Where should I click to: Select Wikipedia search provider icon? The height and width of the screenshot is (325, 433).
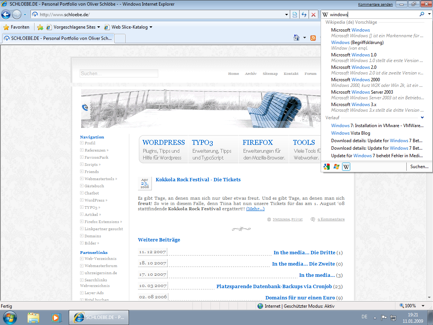coord(346,167)
